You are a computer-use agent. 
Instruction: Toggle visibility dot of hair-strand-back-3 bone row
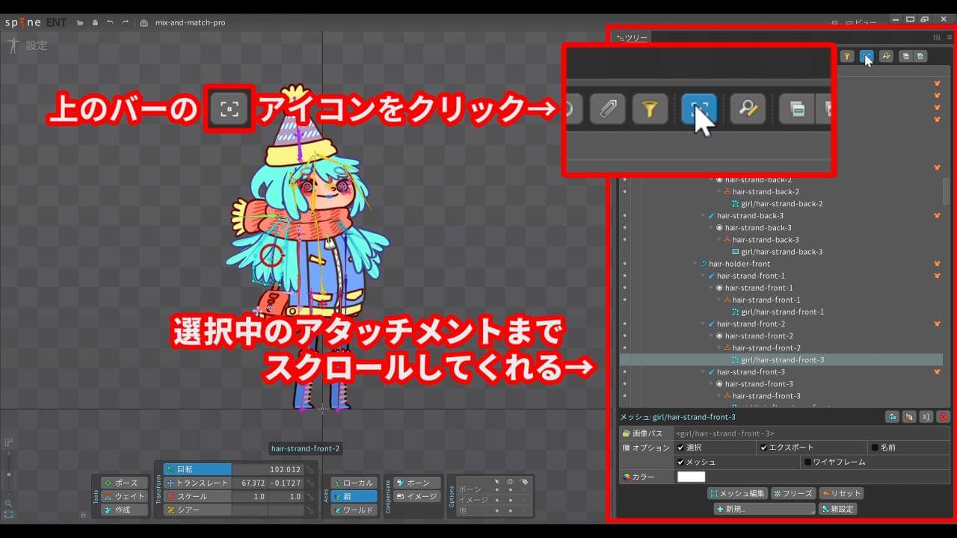(624, 216)
